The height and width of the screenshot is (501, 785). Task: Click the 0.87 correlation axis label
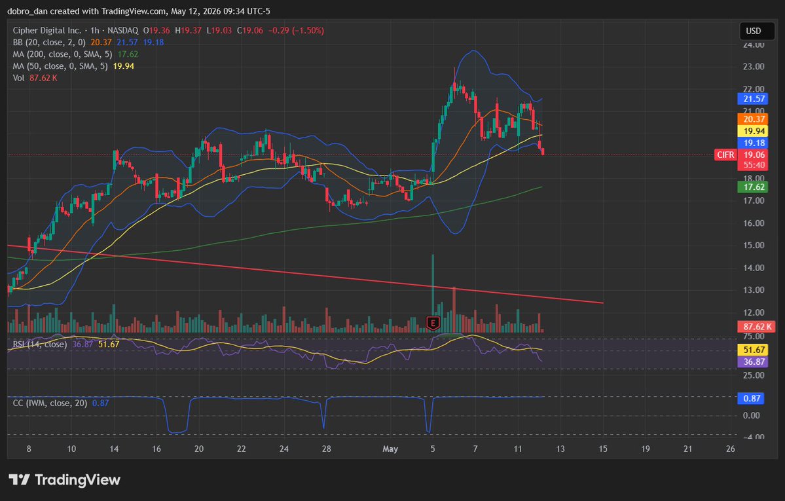click(751, 398)
